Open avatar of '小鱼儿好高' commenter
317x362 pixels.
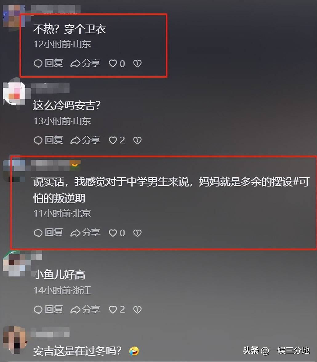14,263
